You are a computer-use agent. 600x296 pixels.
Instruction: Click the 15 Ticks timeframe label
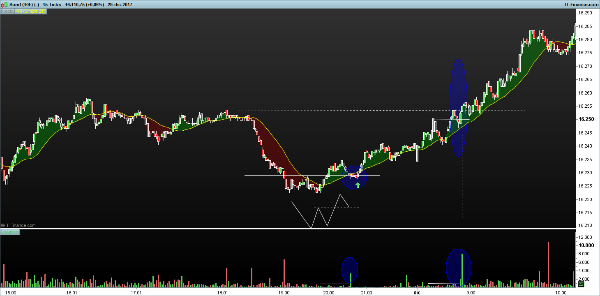(52, 5)
